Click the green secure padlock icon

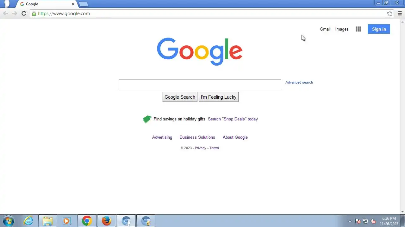(x=34, y=14)
